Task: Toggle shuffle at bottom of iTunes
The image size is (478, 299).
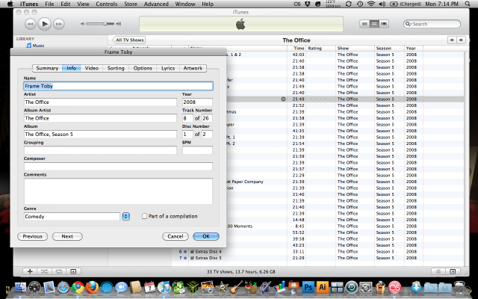Action: 44,271
